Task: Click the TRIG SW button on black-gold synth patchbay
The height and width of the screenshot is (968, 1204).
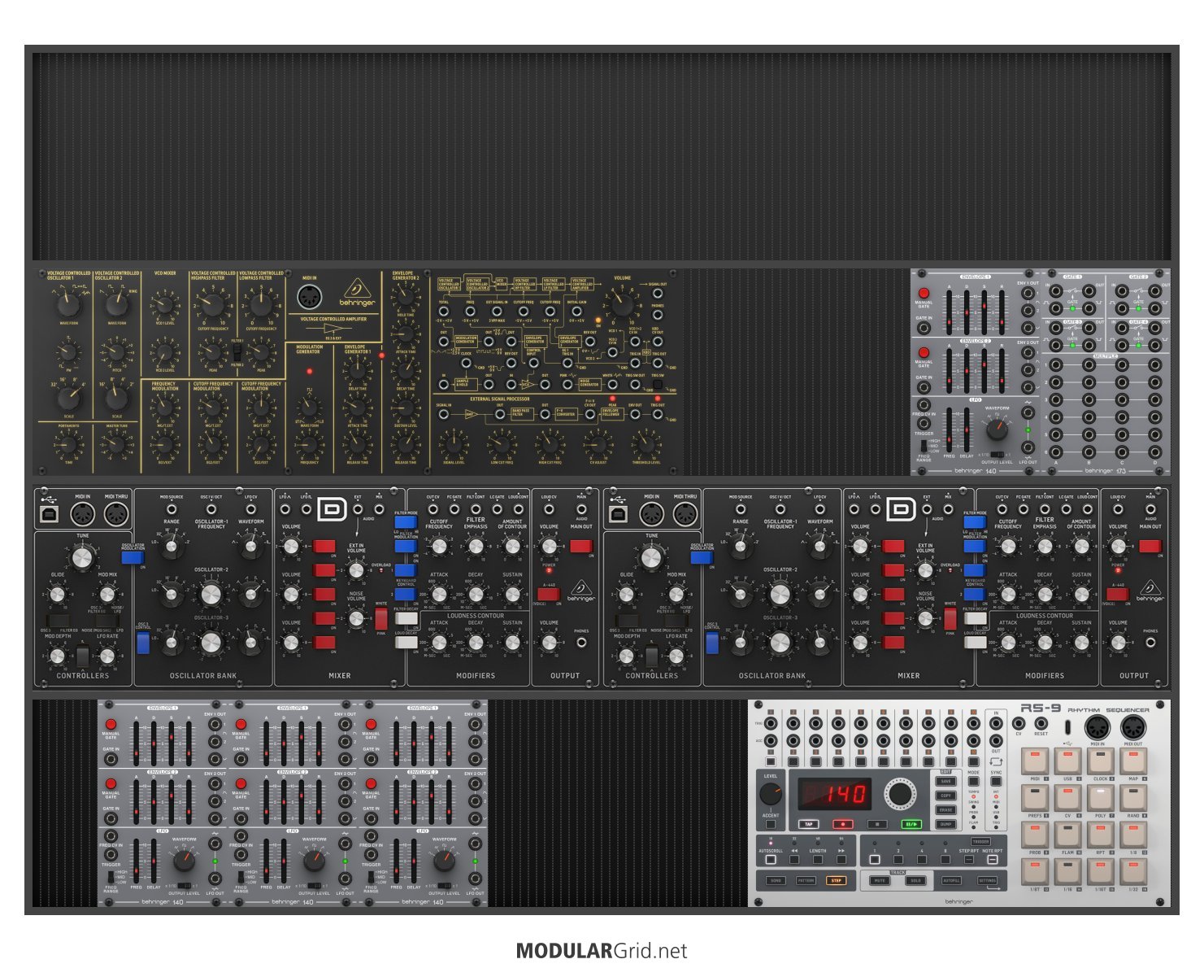Action: 657,385
